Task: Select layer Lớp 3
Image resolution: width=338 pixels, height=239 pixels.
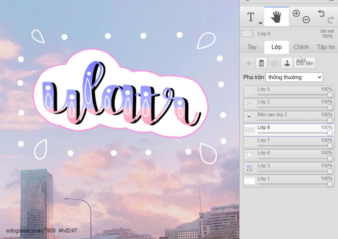Action: coord(289,168)
